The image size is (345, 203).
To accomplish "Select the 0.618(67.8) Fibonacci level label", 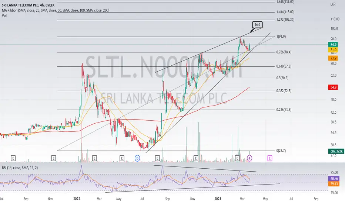I will click(x=284, y=66).
